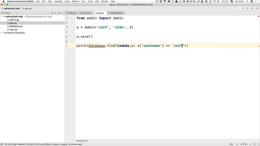This screenshot has width=260, height=146.
Task: Click advanced-oop breadcrumb in navigation bar
Action: tap(11, 9)
